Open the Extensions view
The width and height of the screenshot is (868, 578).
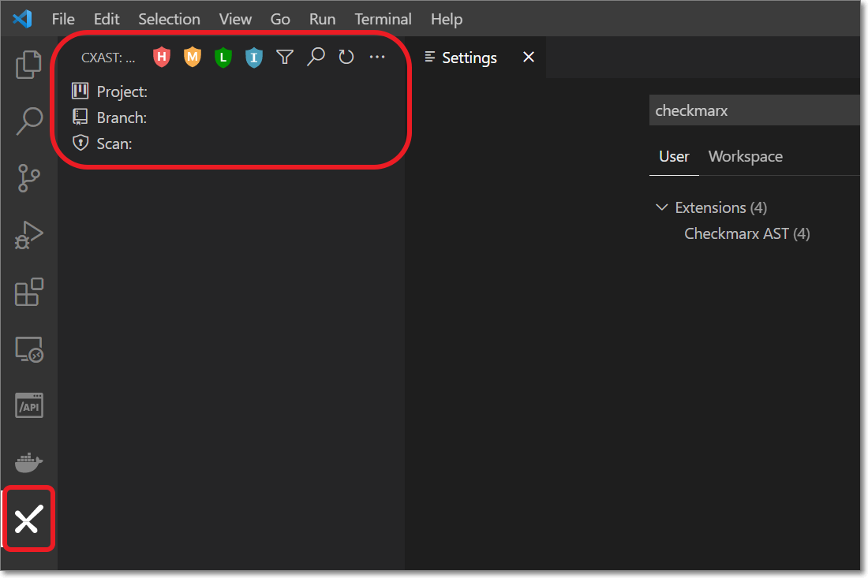point(28,292)
